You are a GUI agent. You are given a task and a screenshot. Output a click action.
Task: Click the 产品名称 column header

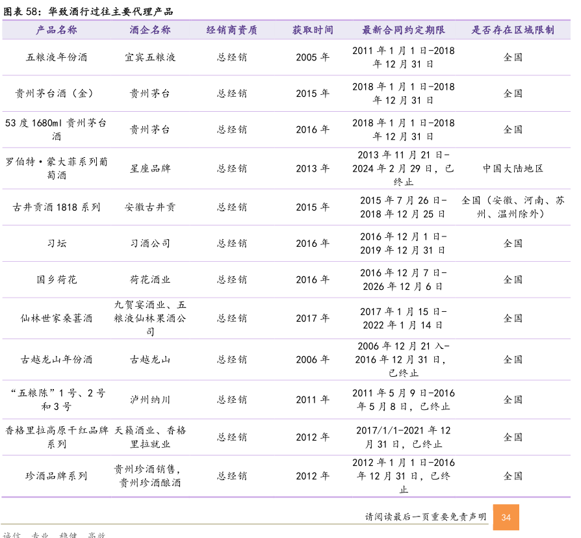[57, 30]
